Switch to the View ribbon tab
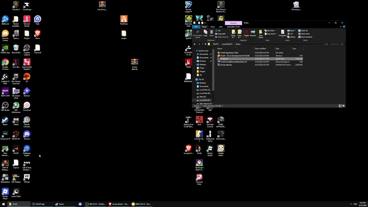The height and width of the screenshot is (207, 368). (221, 27)
